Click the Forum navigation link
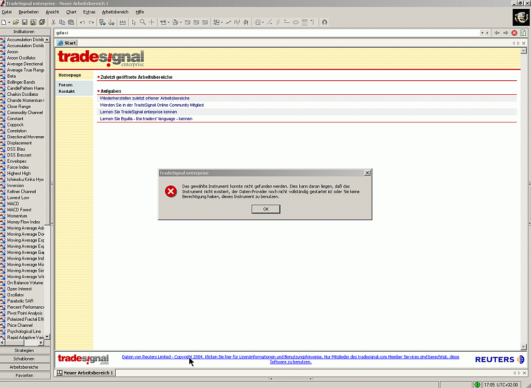This screenshot has width=531, height=388. click(x=65, y=85)
